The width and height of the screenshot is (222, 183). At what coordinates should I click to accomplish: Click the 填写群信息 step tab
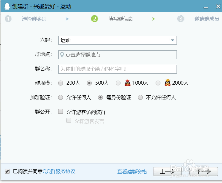[121, 19]
